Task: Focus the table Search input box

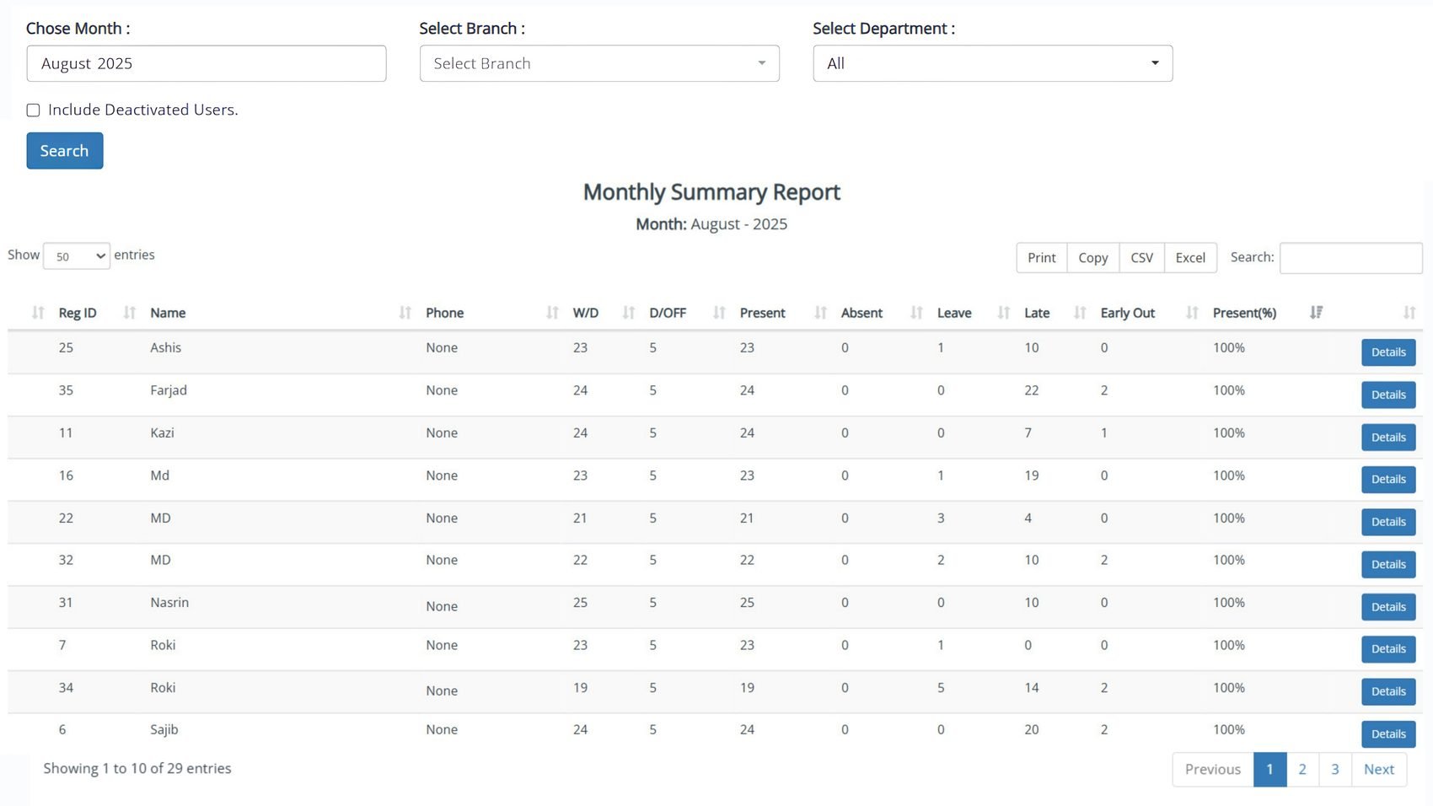Action: tap(1351, 258)
